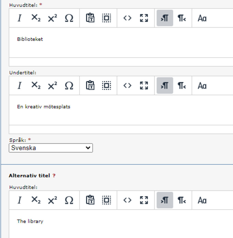Apply subscript in first Huvudtitel editor

coord(36,18)
